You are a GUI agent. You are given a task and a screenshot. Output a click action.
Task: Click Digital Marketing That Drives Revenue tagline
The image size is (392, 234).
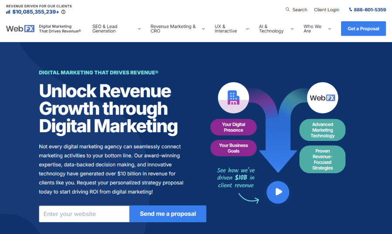click(60, 29)
